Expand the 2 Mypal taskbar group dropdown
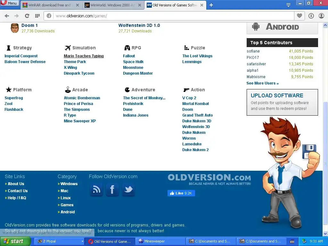 [x=82, y=242]
